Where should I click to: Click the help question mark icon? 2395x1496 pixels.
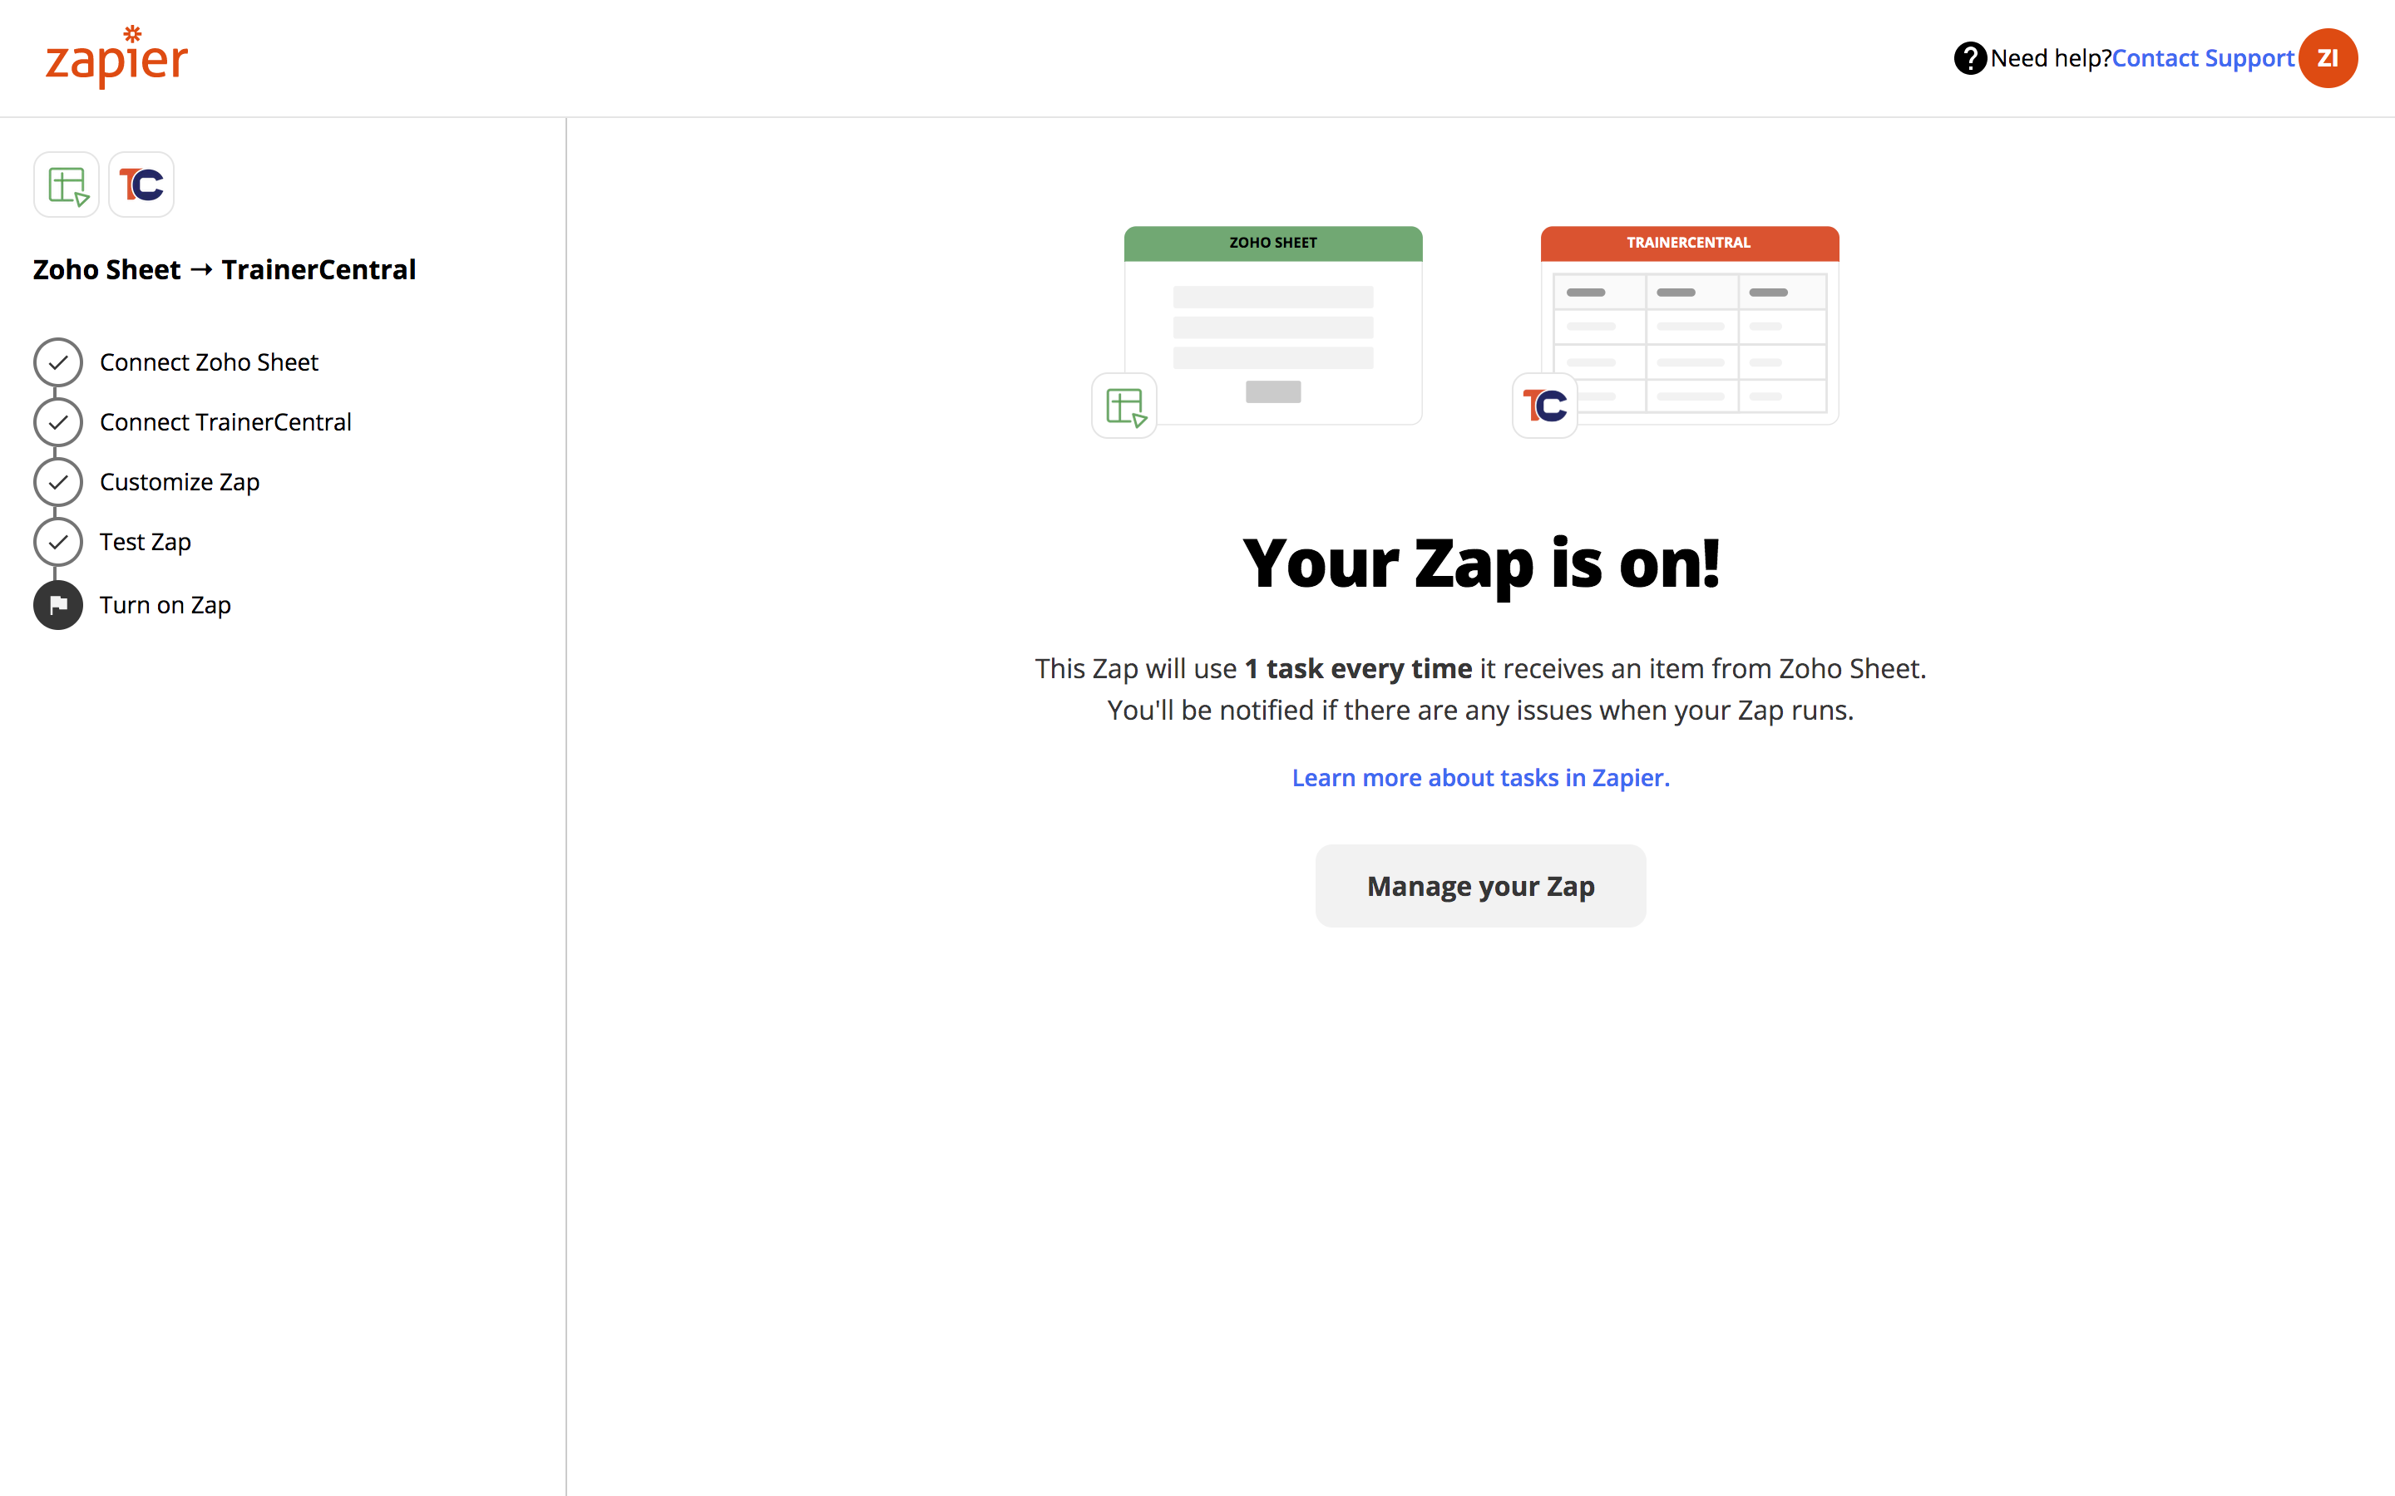pyautogui.click(x=1968, y=58)
